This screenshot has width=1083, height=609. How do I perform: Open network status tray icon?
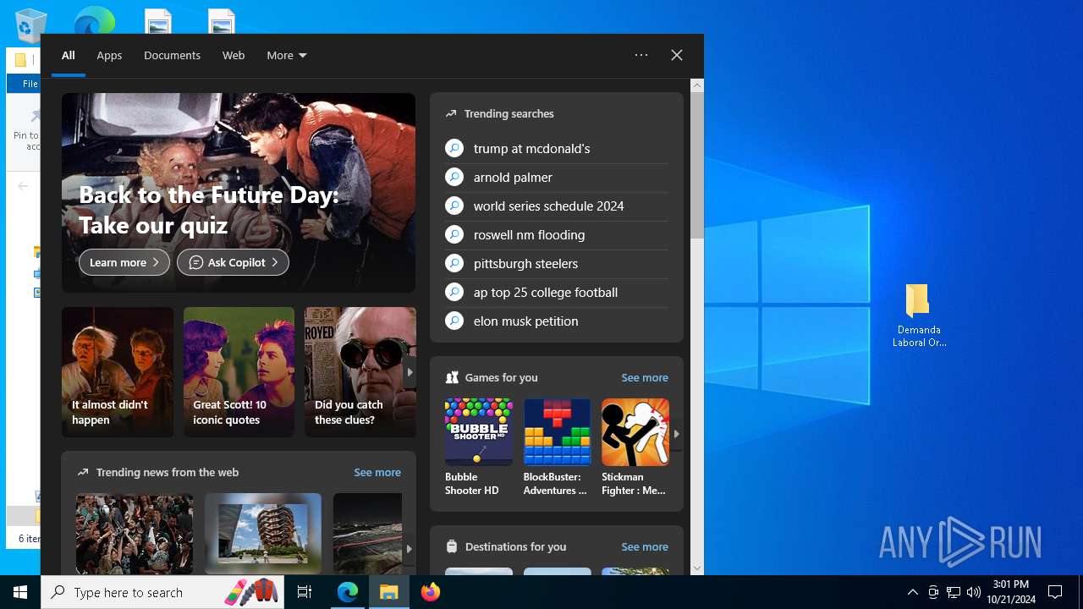point(954,592)
